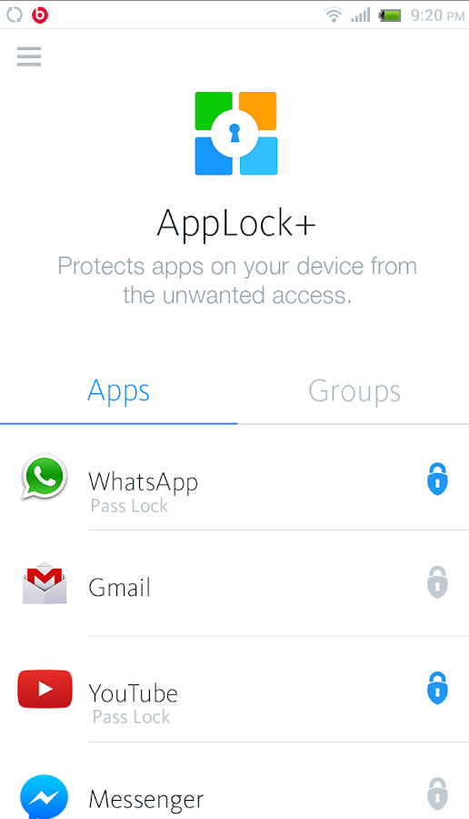Select the WhatsApp app name
This screenshot has width=469, height=819.
[143, 482]
